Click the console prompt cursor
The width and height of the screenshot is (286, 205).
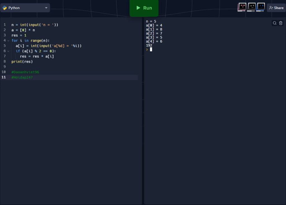[151, 50]
